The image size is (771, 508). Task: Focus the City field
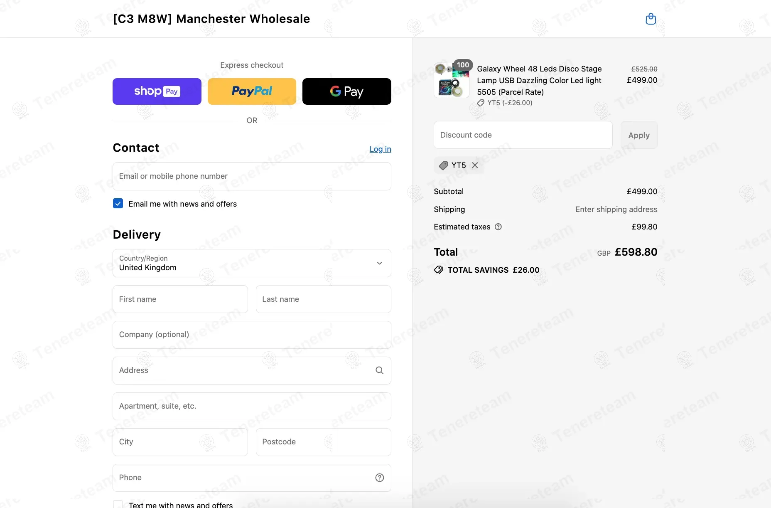[180, 442]
